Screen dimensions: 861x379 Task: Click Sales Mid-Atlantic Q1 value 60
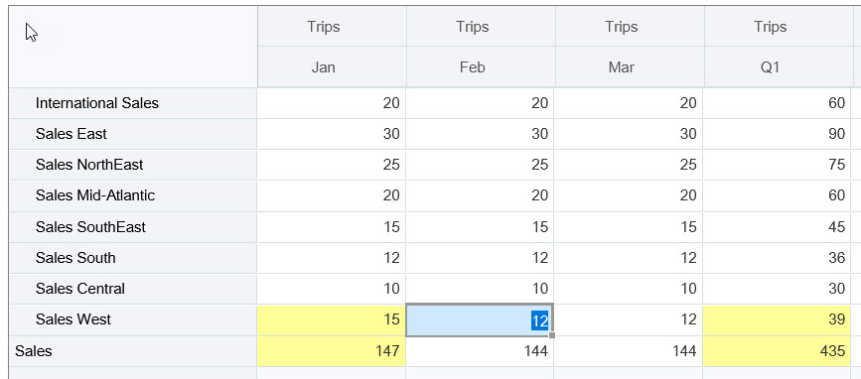coord(778,195)
